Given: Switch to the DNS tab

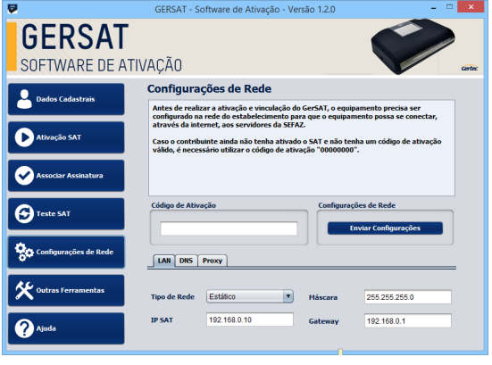Looking at the screenshot, I should [x=186, y=261].
